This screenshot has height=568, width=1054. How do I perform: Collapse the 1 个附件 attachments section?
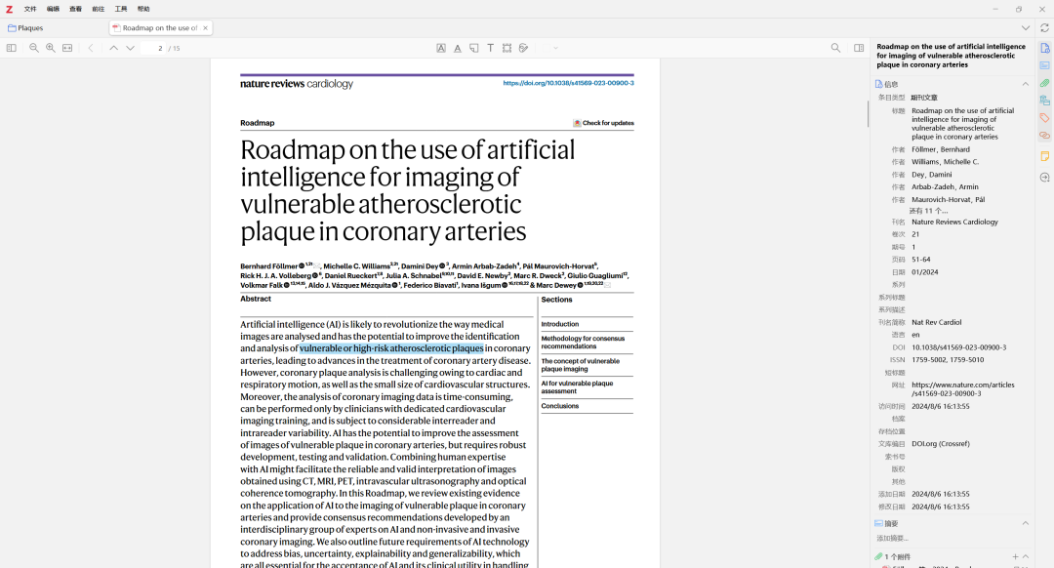pos(1026,556)
